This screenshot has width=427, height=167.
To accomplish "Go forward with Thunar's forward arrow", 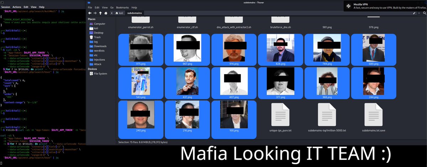I will [x=95, y=13].
